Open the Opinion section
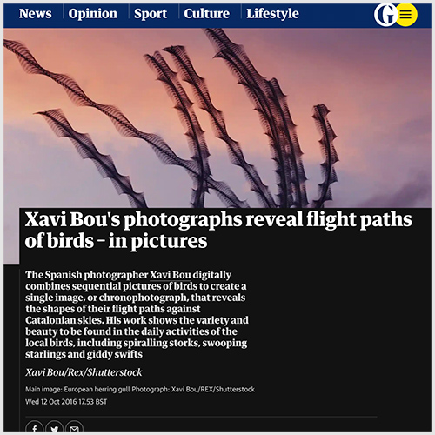The width and height of the screenshot is (435, 435). (93, 14)
